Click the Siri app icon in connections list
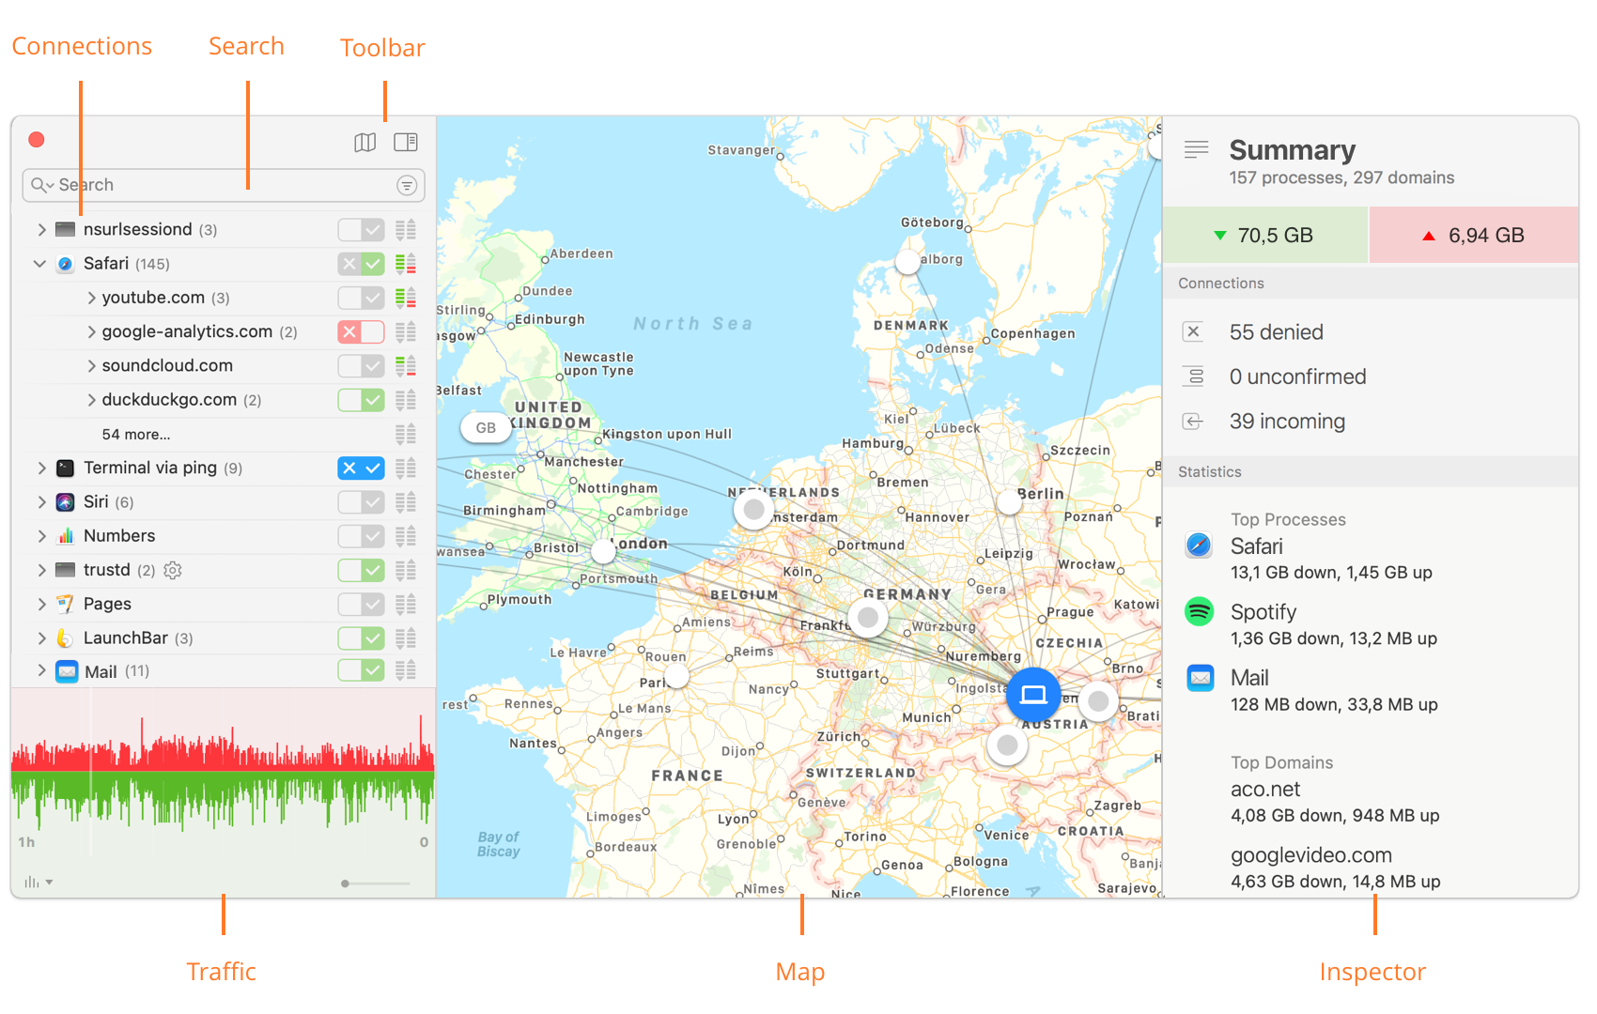 (65, 502)
